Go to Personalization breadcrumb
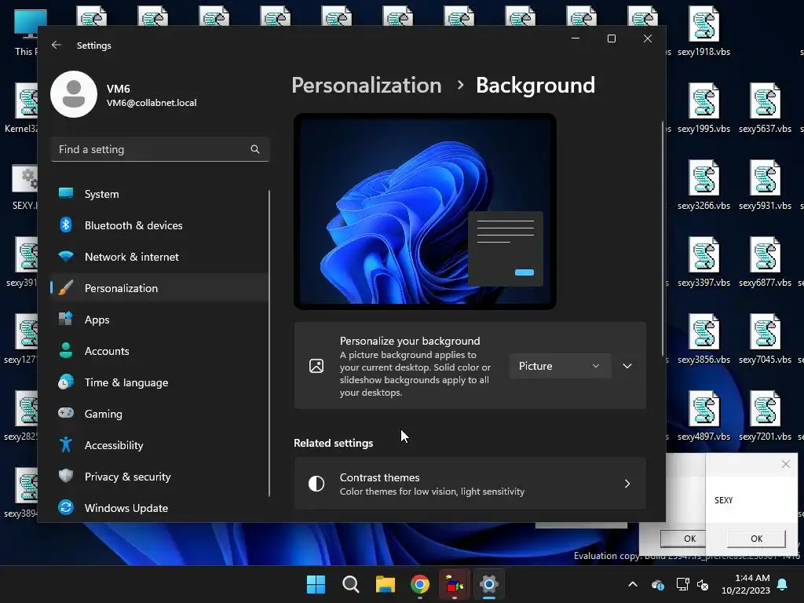Viewport: 804px width, 603px height. click(x=367, y=85)
